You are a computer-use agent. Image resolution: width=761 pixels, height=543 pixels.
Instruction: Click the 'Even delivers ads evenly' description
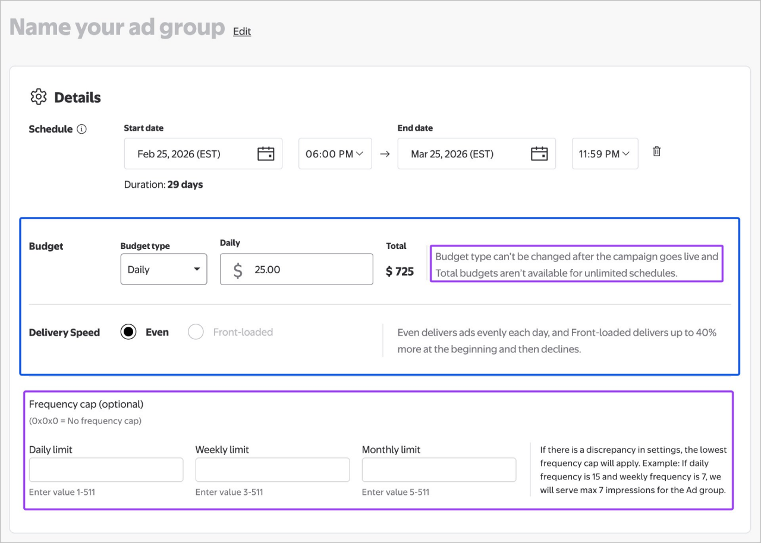(x=557, y=340)
